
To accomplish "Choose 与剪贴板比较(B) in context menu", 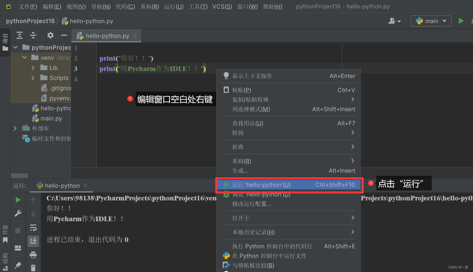I will (x=289, y=265).
